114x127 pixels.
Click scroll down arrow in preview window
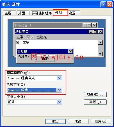coord(101,54)
